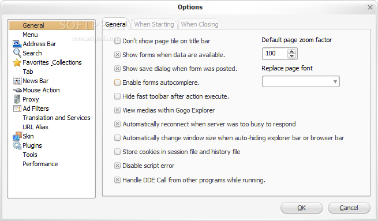This screenshot has width=378, height=221.
Task: Decrease the page zoom factor with the down arrow
Action: point(291,56)
